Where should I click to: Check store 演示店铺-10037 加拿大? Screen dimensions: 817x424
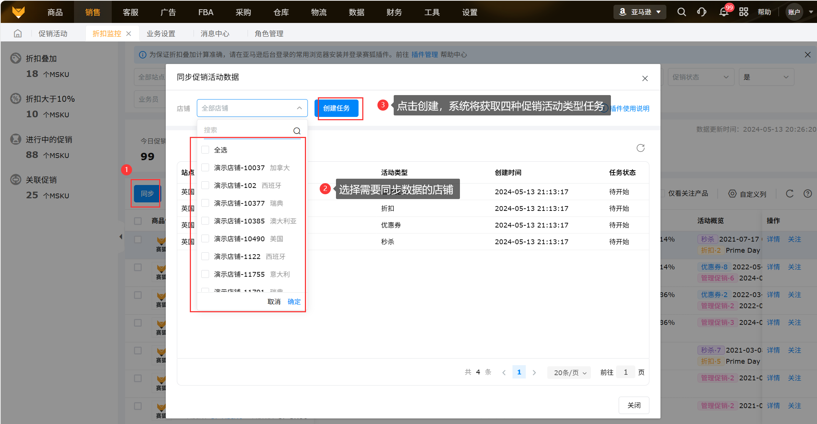pos(205,167)
